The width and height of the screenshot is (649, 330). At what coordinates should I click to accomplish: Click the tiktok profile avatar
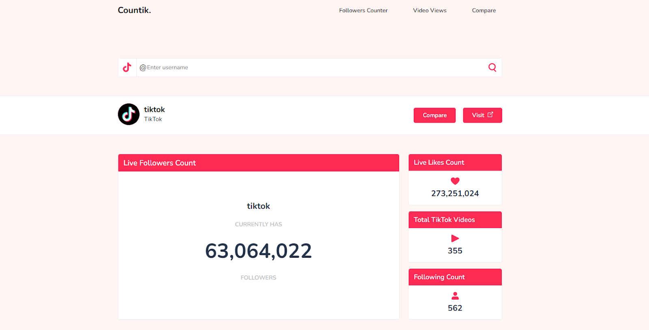pyautogui.click(x=129, y=114)
